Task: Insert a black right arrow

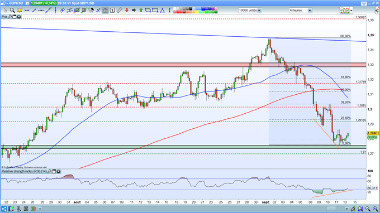Action: 134,11
